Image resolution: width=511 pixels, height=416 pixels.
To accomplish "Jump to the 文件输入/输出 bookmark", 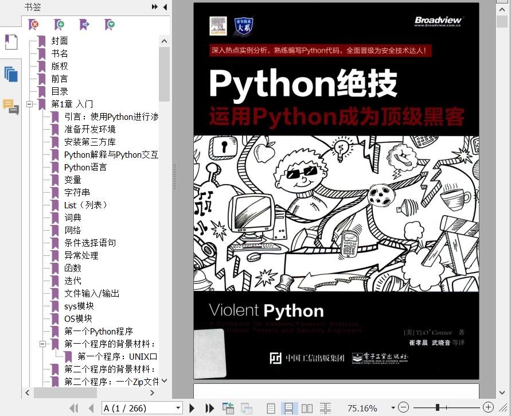I will click(x=92, y=293).
